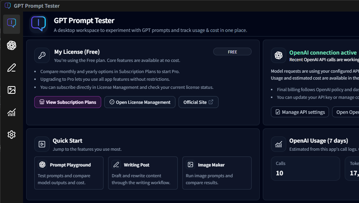Select the OpenAI logo sidebar icon
The width and height of the screenshot is (359, 203).
click(12, 45)
